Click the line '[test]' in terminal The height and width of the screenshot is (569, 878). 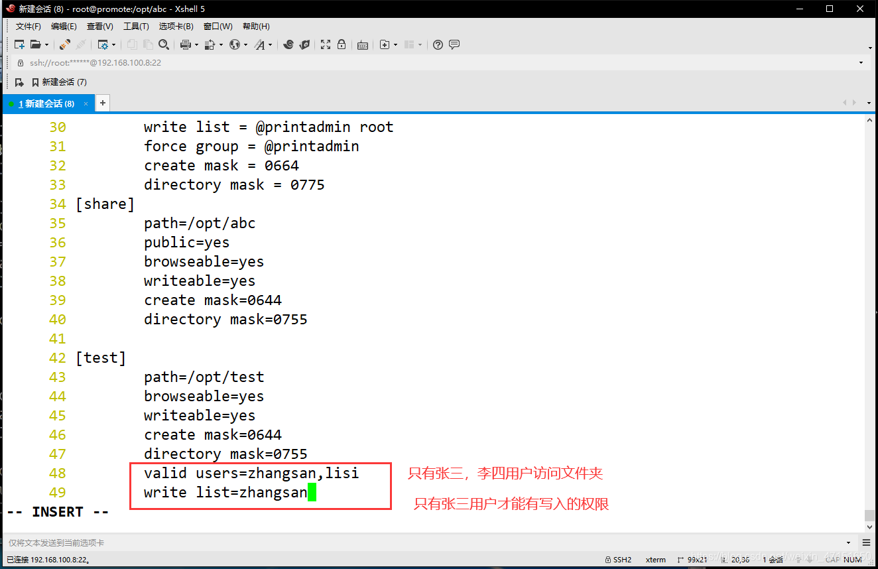(100, 358)
